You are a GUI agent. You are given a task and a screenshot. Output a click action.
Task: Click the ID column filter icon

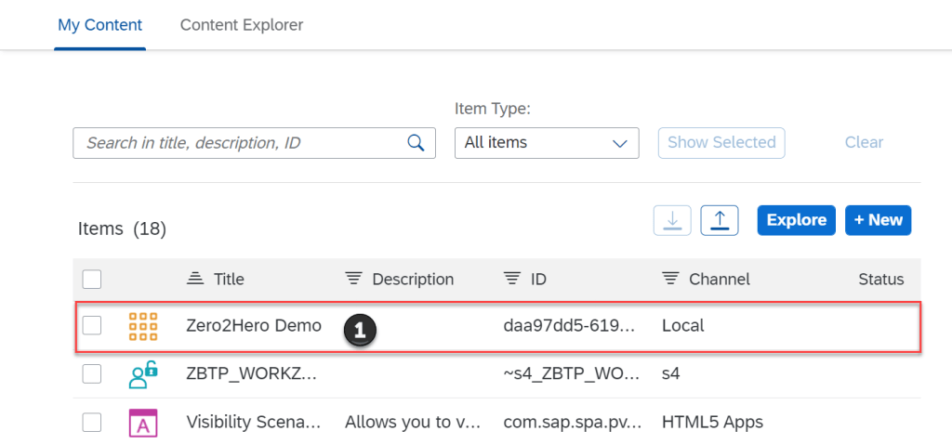pyautogui.click(x=511, y=279)
